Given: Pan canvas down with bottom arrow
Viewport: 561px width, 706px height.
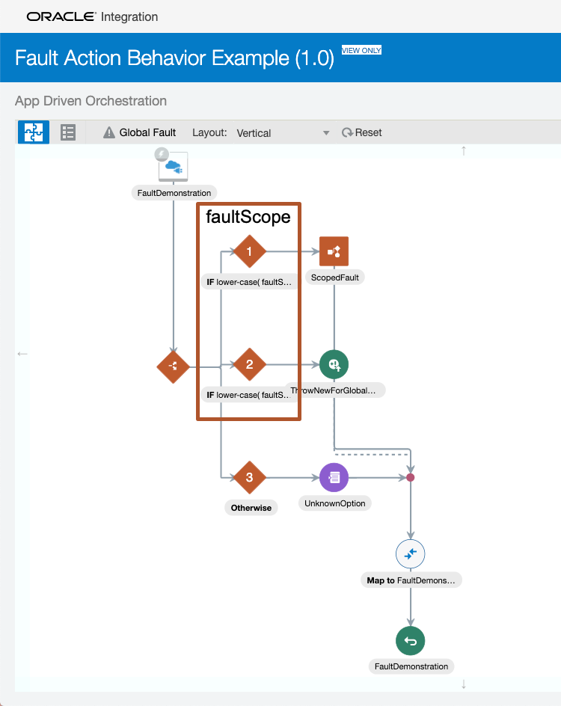Looking at the screenshot, I should (x=464, y=684).
